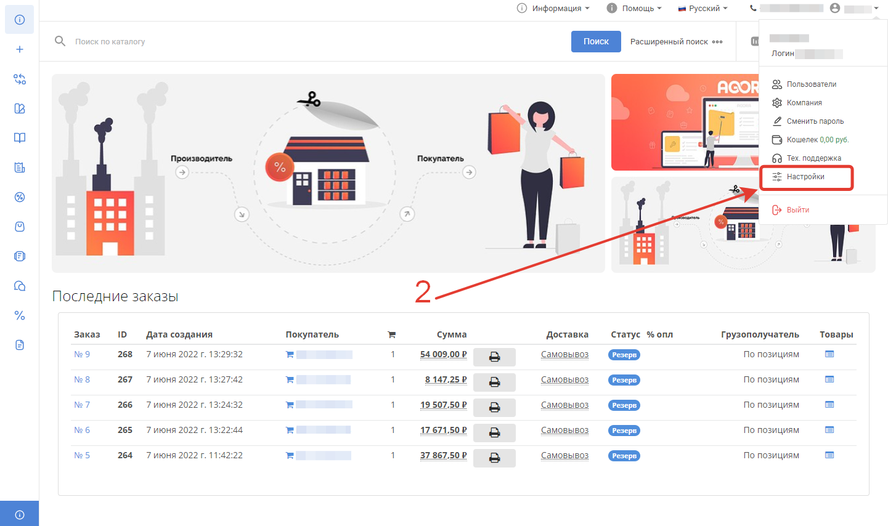Click print icon for order № 6
This screenshot has height=526, width=888.
494,432
